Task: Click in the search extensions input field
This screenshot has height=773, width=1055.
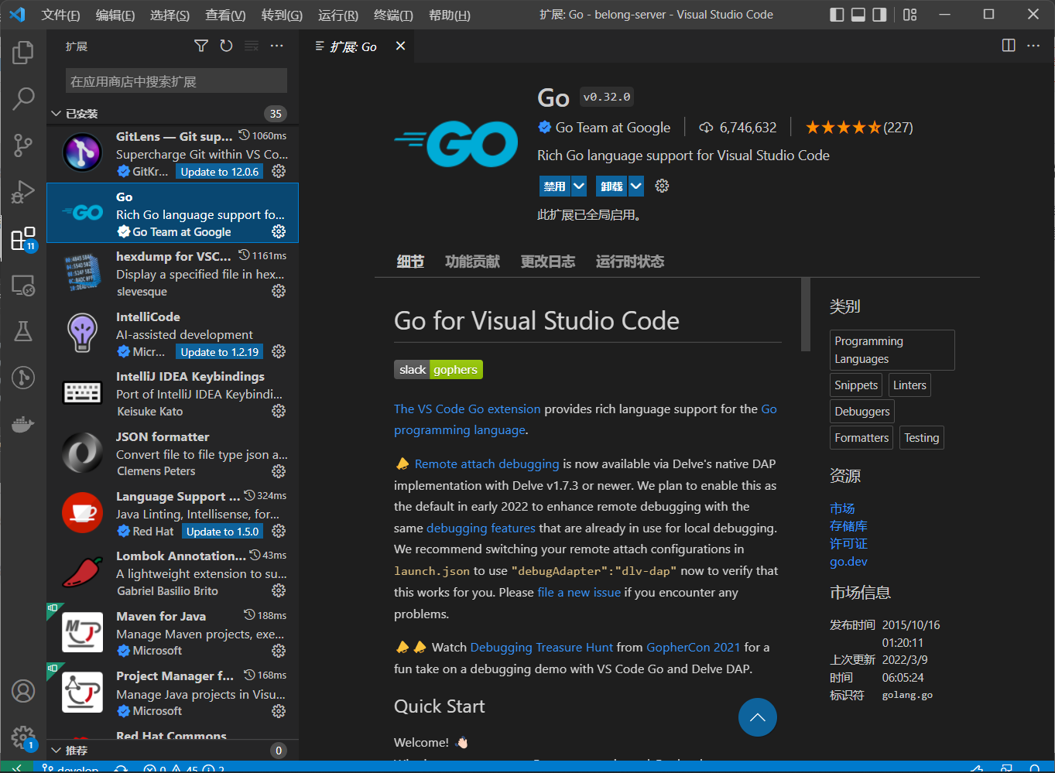Action: point(176,81)
